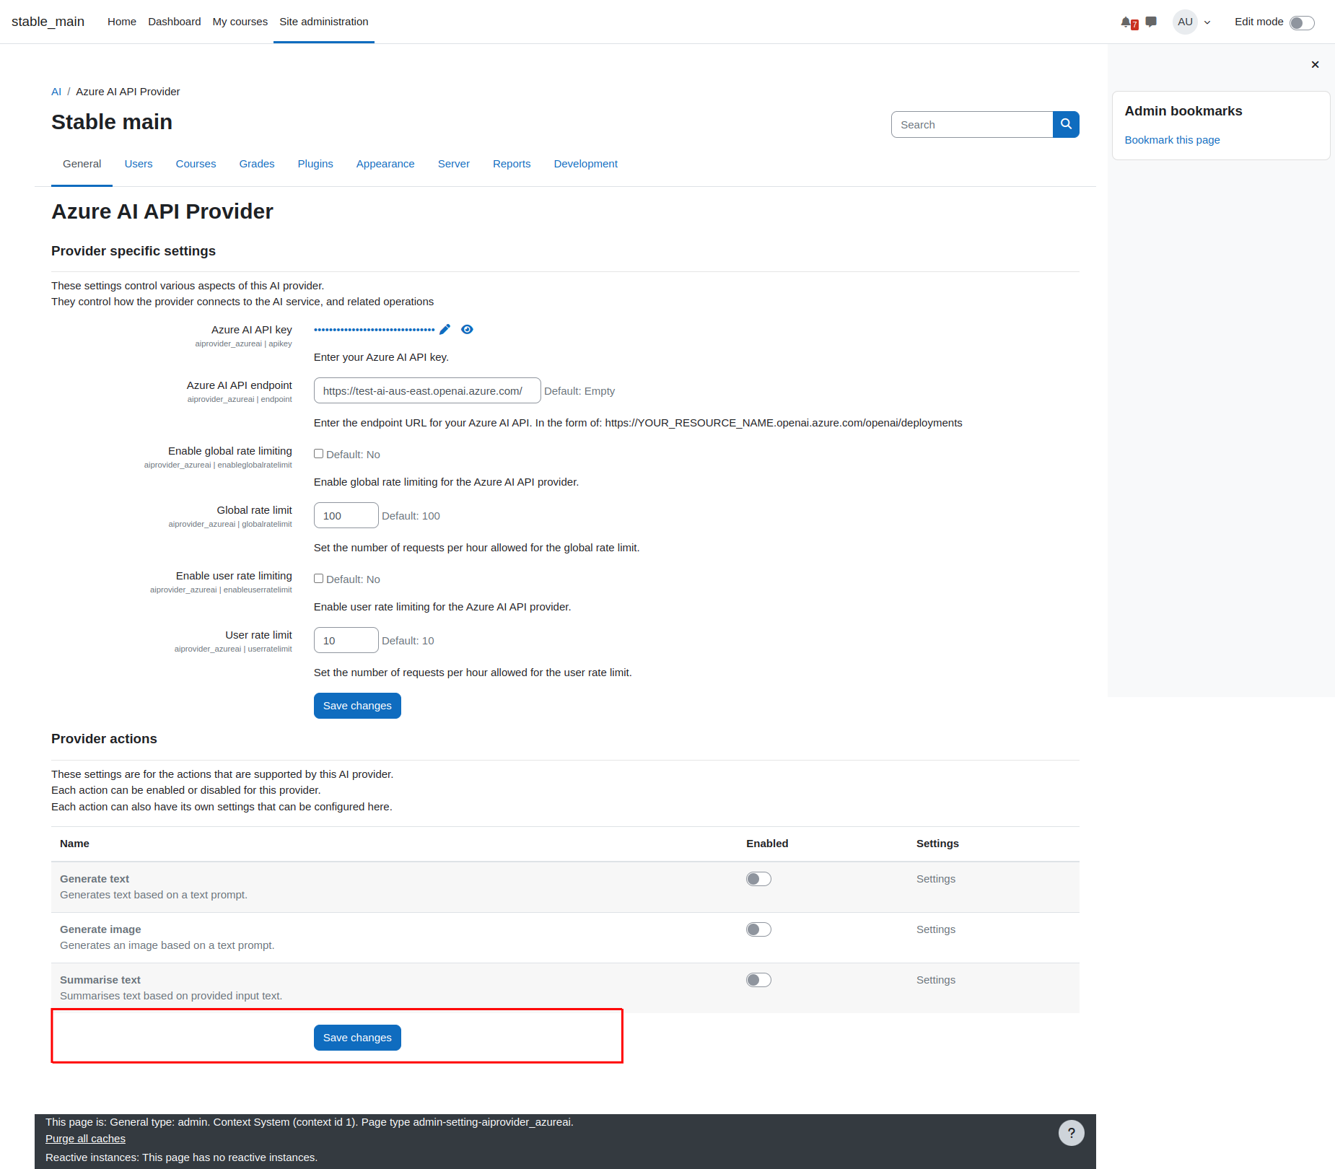Click the Global rate limit field
The height and width of the screenshot is (1169, 1335).
click(346, 515)
